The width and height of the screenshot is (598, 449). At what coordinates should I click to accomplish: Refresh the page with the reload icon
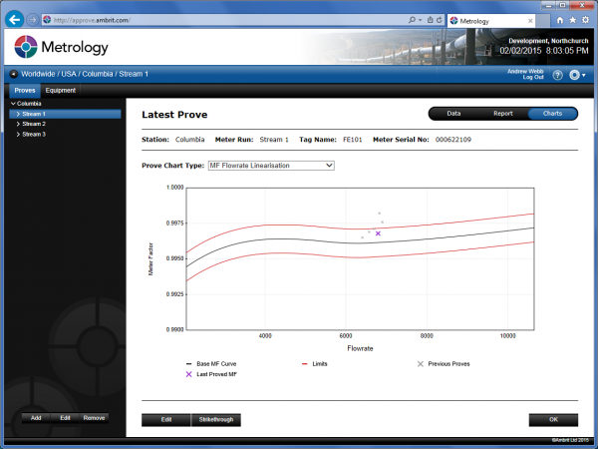coord(439,20)
